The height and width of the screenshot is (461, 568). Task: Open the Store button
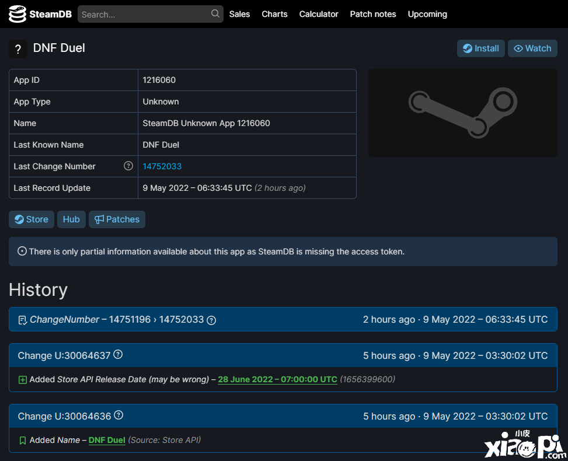point(32,219)
